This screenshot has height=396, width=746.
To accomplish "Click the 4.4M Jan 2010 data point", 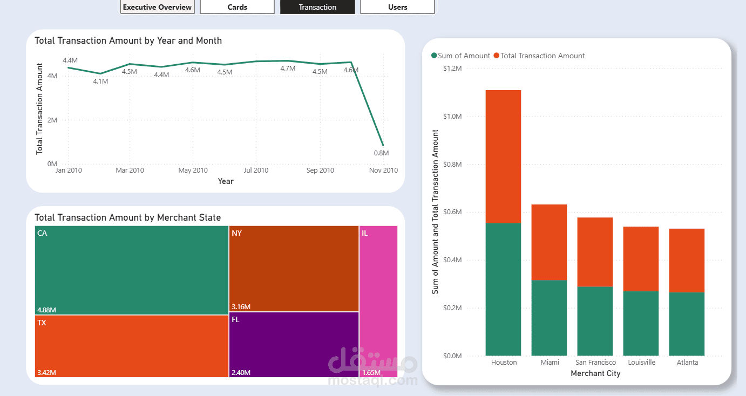I will pos(68,67).
